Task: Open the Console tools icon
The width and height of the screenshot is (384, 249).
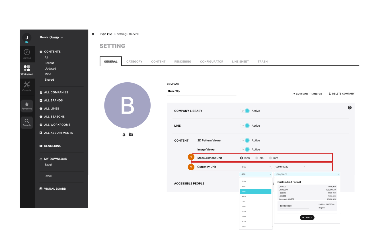Action: click(27, 85)
